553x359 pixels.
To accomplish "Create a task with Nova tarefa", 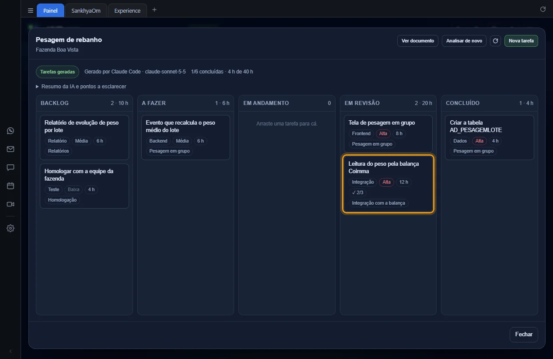I will click(x=521, y=41).
